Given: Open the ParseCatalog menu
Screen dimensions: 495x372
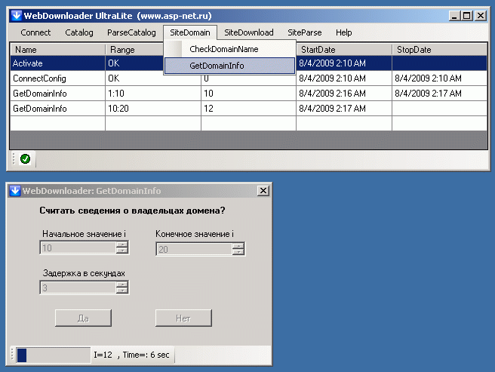Looking at the screenshot, I should pyautogui.click(x=131, y=32).
